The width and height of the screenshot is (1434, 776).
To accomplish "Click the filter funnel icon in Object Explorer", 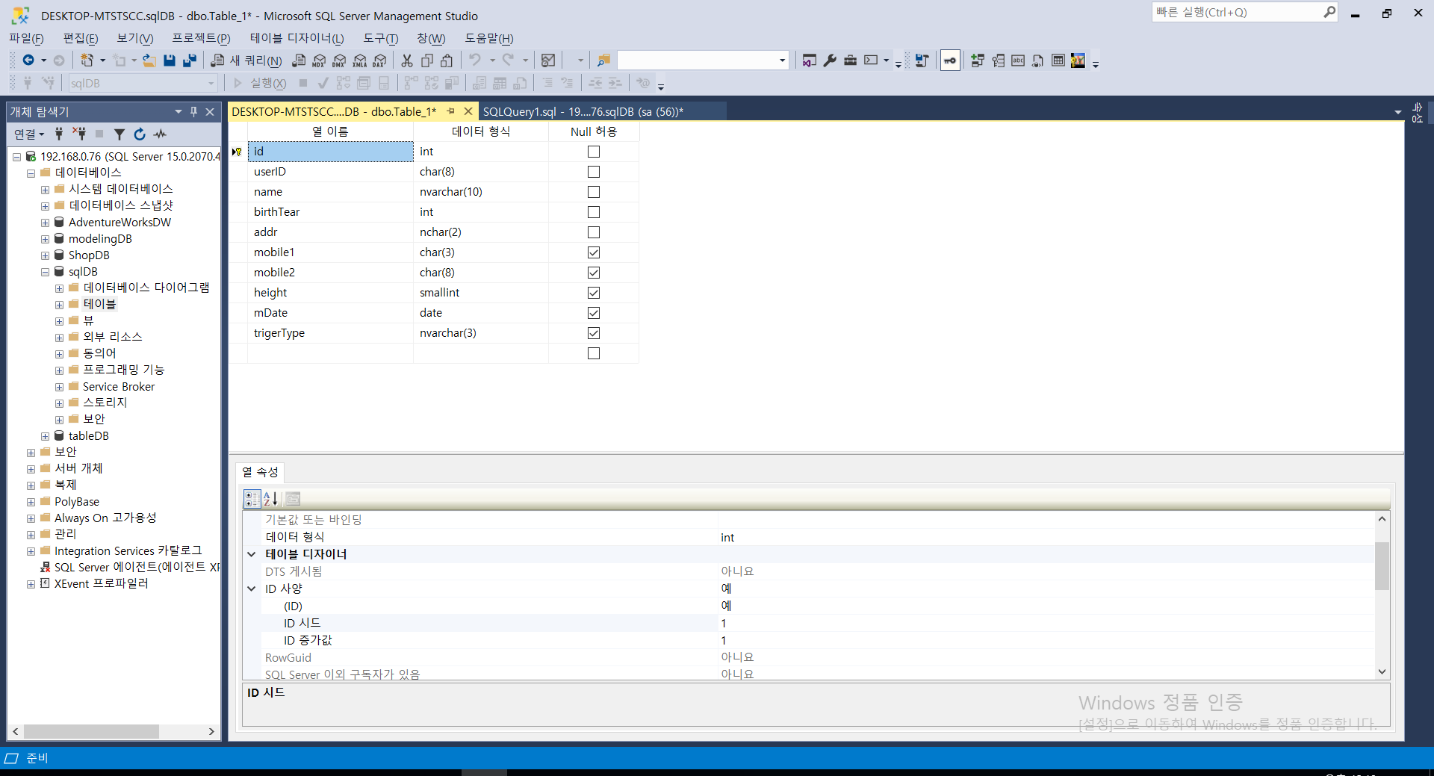I will click(x=119, y=134).
